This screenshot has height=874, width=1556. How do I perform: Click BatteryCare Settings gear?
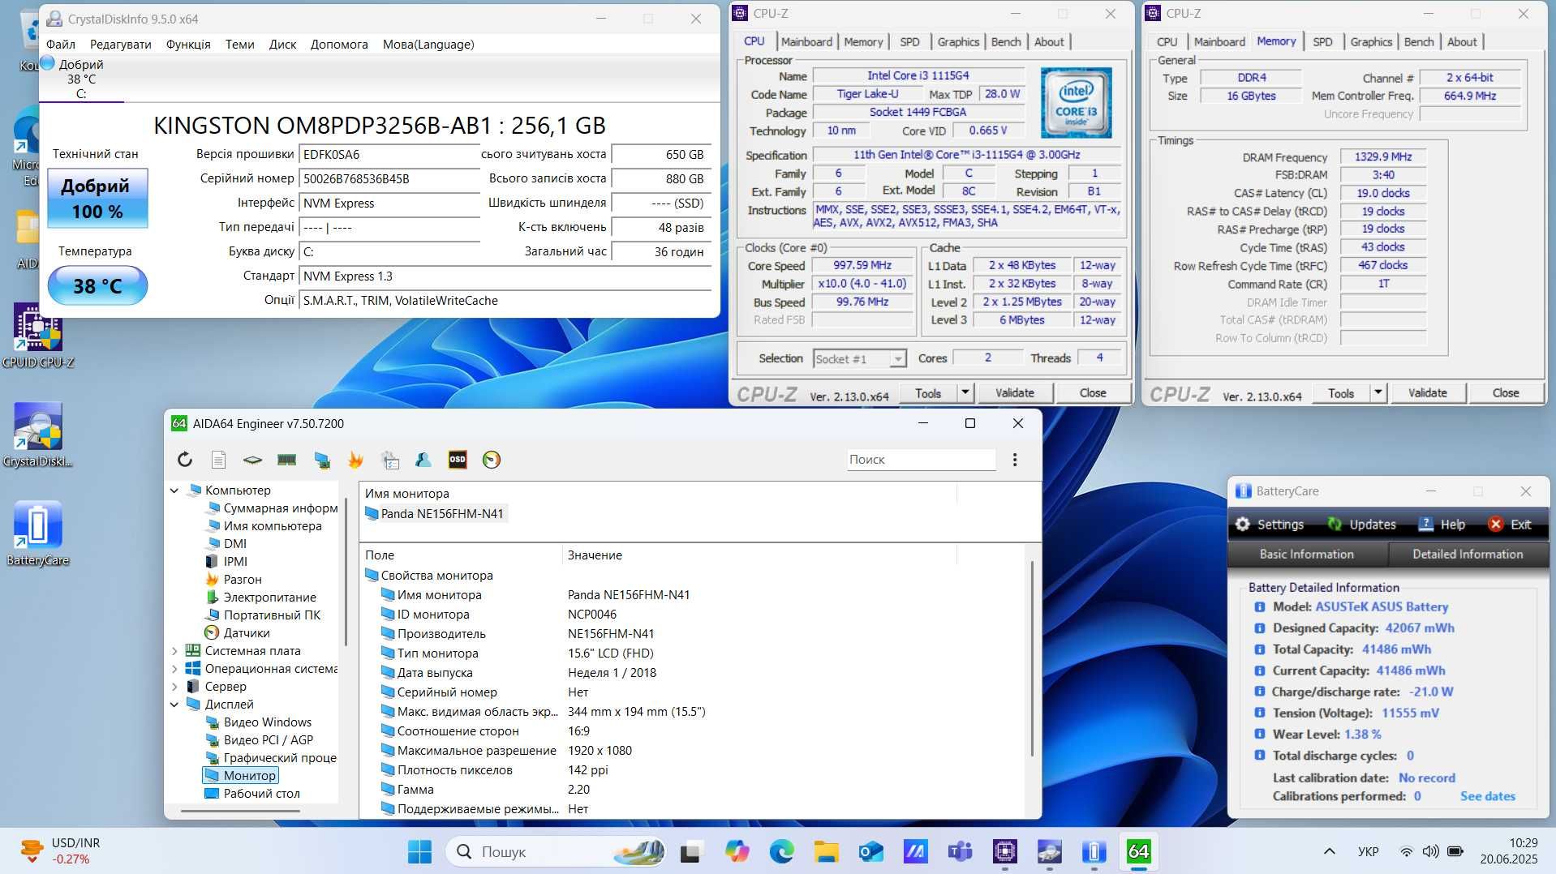click(1243, 525)
